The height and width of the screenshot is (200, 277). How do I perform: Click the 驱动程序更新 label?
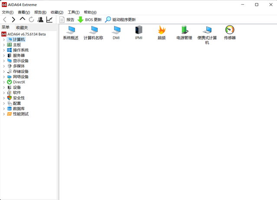pyautogui.click(x=124, y=20)
